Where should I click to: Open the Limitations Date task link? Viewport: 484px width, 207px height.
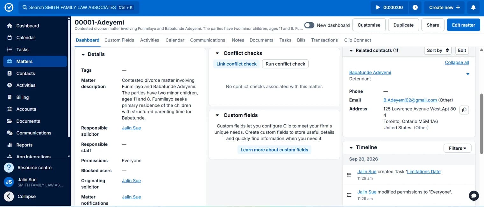pyautogui.click(x=424, y=171)
